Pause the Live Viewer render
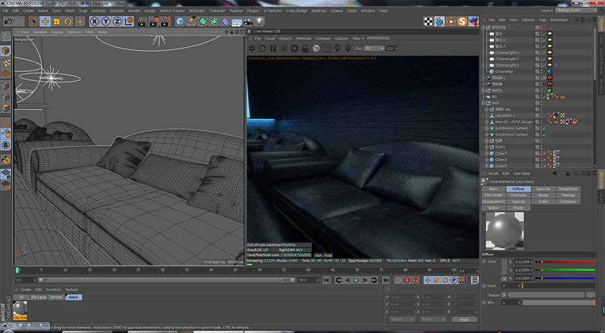 pos(273,48)
